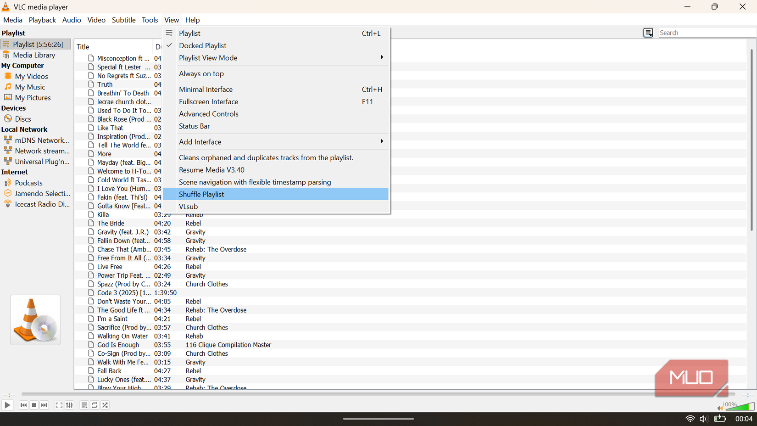Activate VLsub in the View menu
Screen dimensions: 757x426
click(188, 206)
